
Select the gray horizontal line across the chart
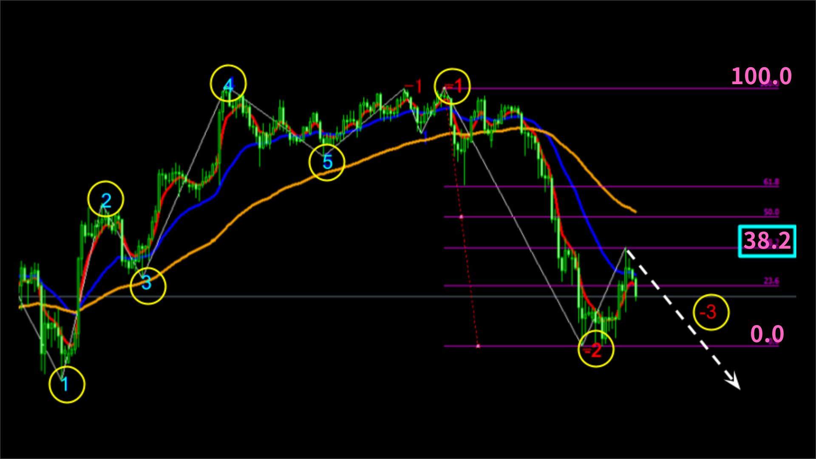(408, 296)
